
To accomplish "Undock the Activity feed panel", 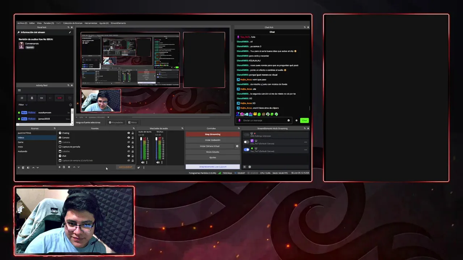I will [68, 85].
